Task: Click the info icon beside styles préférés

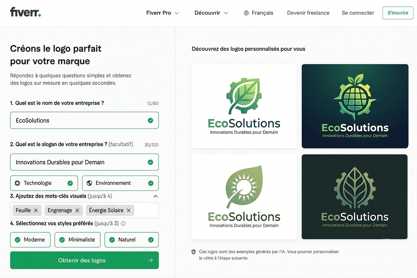Action: pos(123,224)
